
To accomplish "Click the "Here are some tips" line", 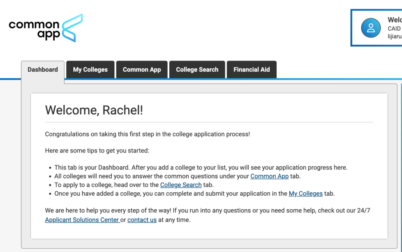I will pos(97,151).
